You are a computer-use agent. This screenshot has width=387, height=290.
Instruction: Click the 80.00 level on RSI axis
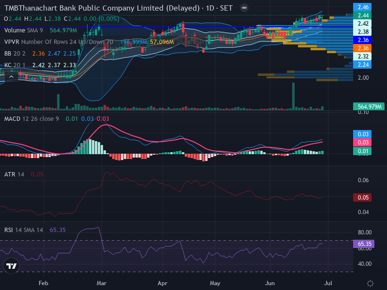coord(365,232)
